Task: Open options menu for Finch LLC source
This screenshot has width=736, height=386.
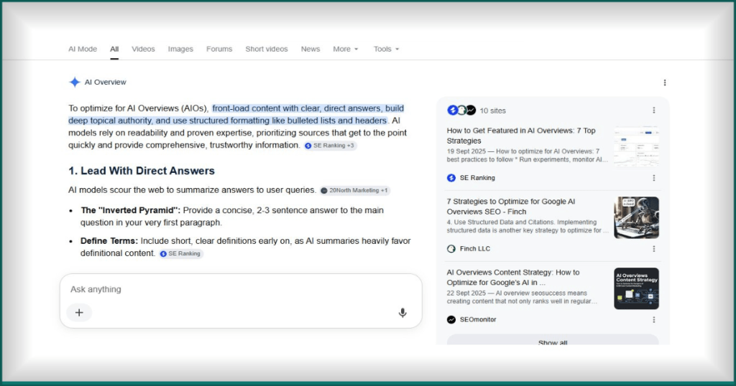Action: tap(654, 249)
